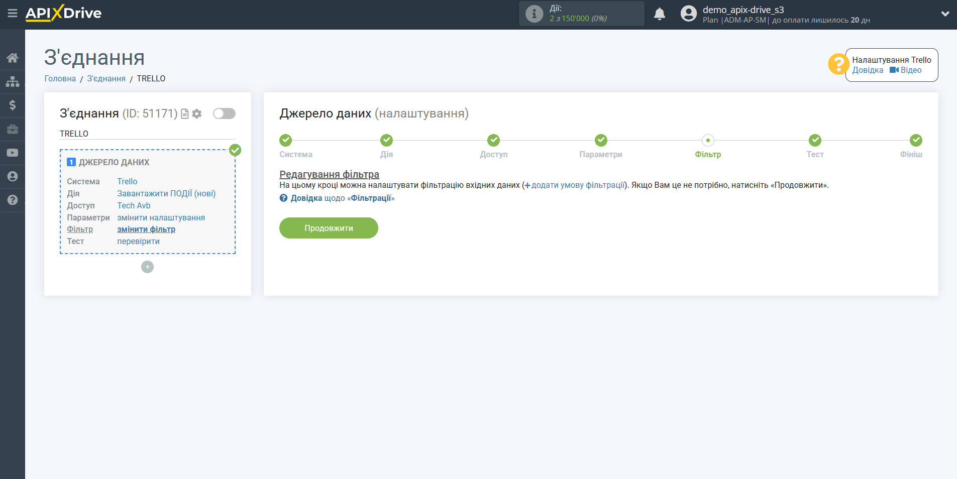
Task: Click Завантажити ПОДІЇ (нові) link
Action: [166, 194]
